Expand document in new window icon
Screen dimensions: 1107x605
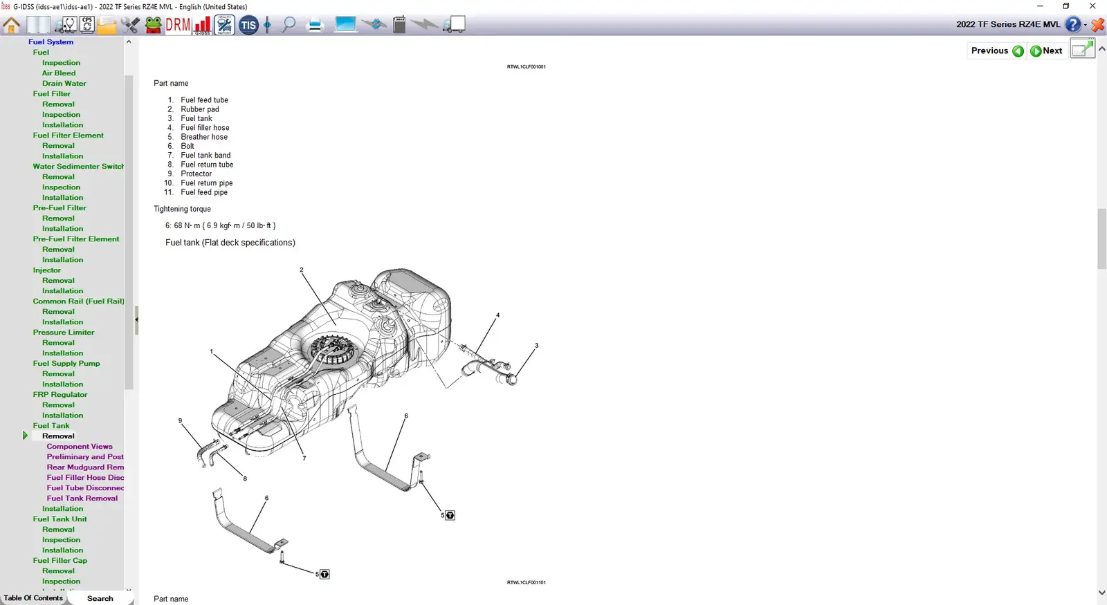coord(1082,49)
